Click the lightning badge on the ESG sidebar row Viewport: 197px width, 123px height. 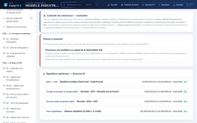(x=31, y=18)
